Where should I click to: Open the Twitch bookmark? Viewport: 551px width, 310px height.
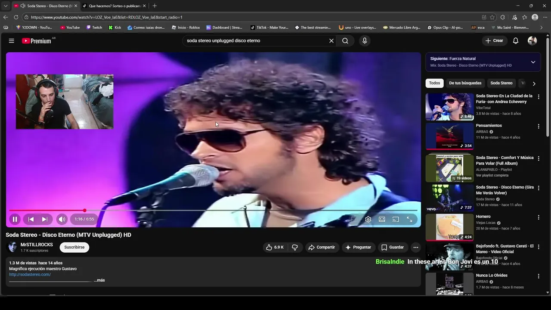94,28
